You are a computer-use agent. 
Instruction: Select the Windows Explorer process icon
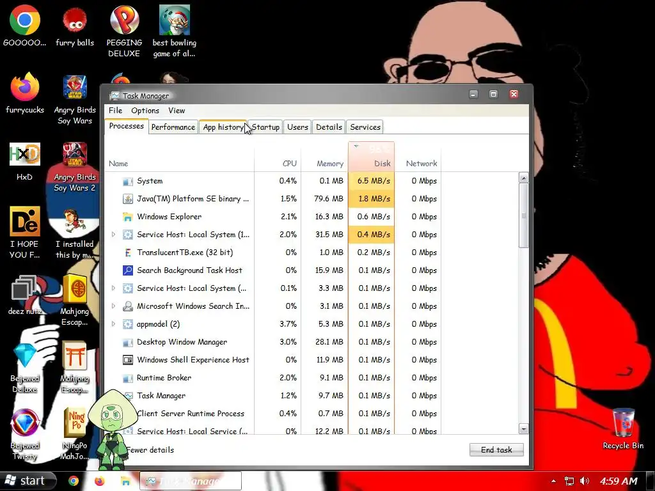(x=127, y=217)
